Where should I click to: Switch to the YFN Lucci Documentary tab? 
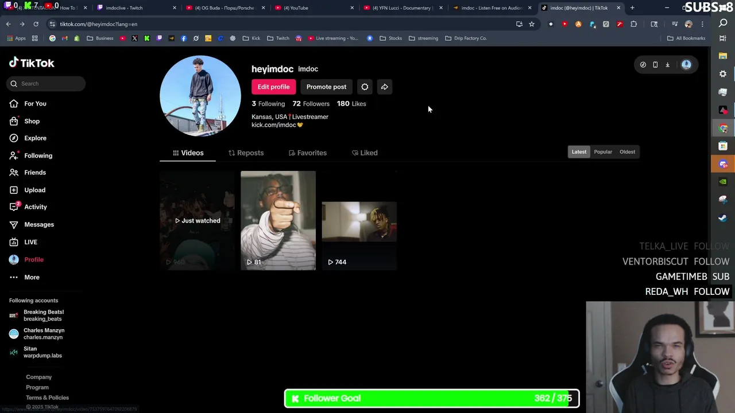point(402,8)
